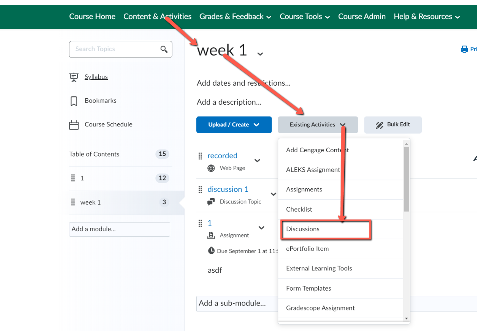The width and height of the screenshot is (477, 331).
Task: Click Add dates and restrictions
Action: (243, 83)
